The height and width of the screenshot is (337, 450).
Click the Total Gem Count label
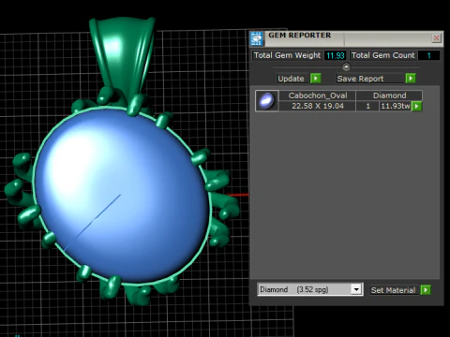[382, 55]
